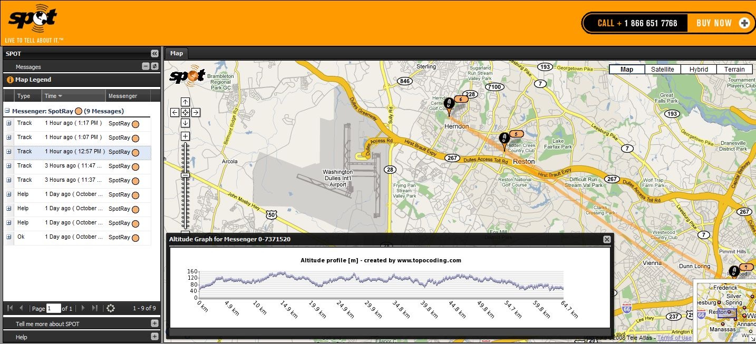756x344 pixels.
Task: Expand the 11:47 Track message
Action: coord(8,165)
